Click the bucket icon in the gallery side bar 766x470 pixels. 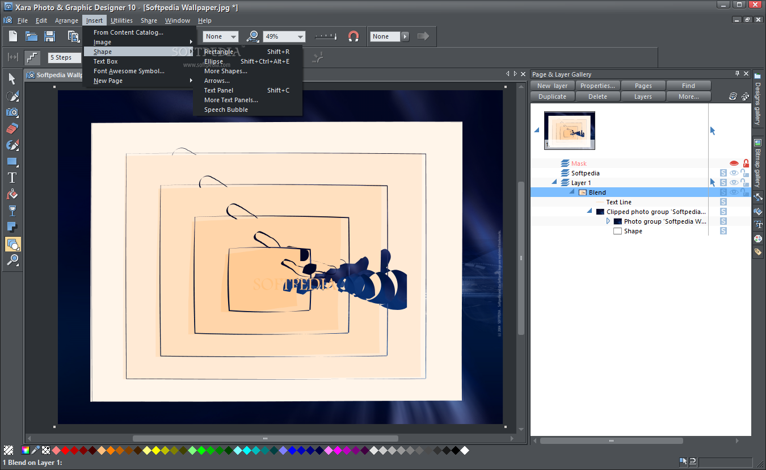[x=758, y=211]
